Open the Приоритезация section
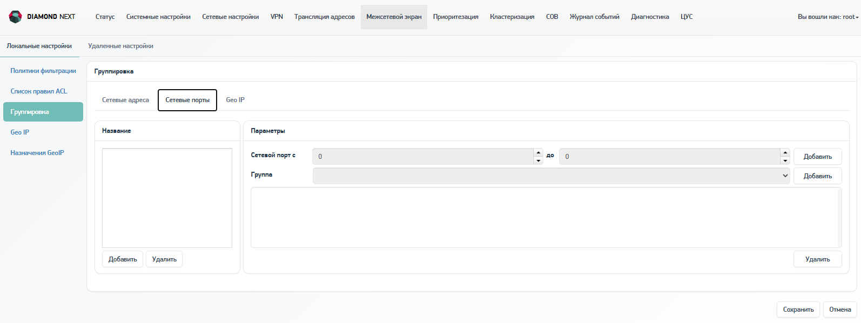Image resolution: width=861 pixels, height=323 pixels. coord(456,17)
